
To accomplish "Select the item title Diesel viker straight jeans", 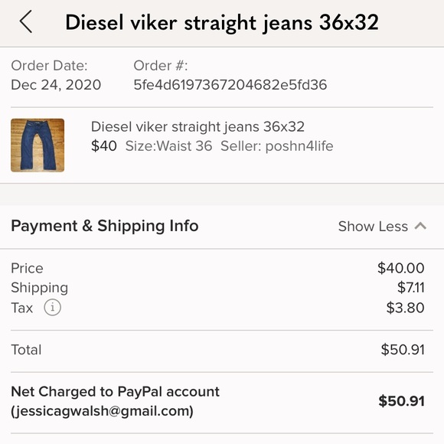I will click(x=198, y=126).
